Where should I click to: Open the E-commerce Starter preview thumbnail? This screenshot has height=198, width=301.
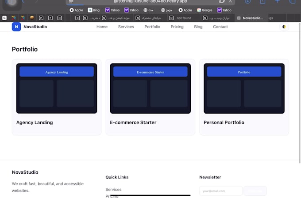pos(150,88)
